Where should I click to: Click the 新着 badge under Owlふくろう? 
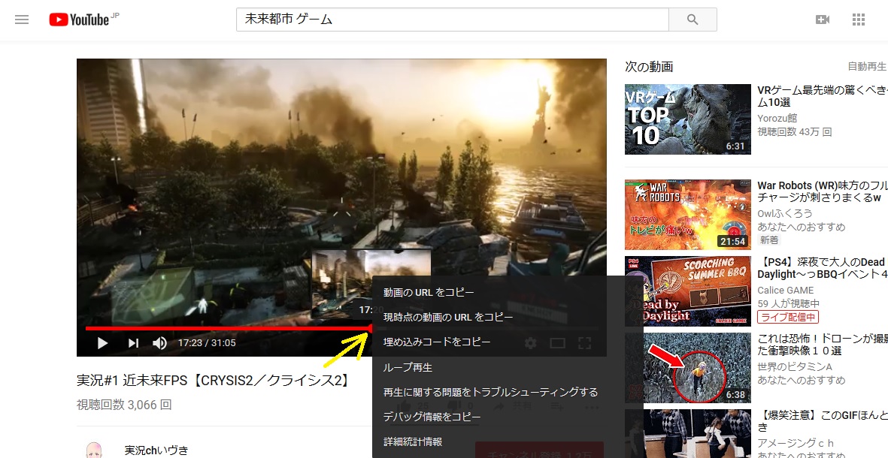[x=769, y=240]
